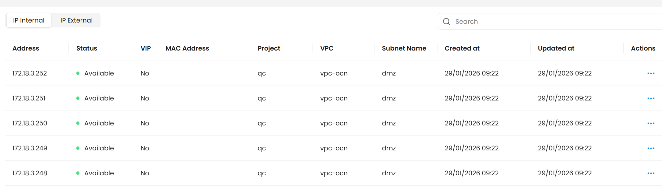Click the VPC column header

click(327, 48)
